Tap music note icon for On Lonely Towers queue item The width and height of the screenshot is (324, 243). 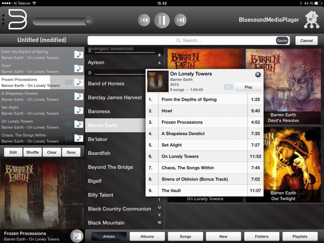click(79, 124)
